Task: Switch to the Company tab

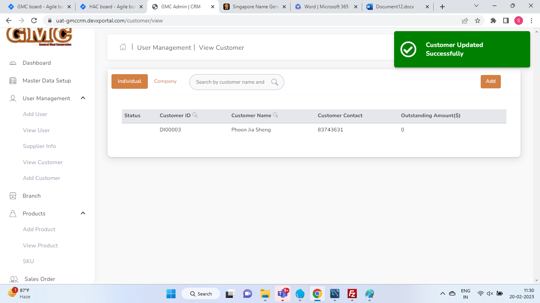Action: [165, 81]
